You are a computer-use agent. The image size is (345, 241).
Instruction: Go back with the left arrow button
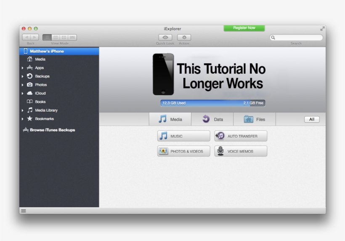point(27,37)
